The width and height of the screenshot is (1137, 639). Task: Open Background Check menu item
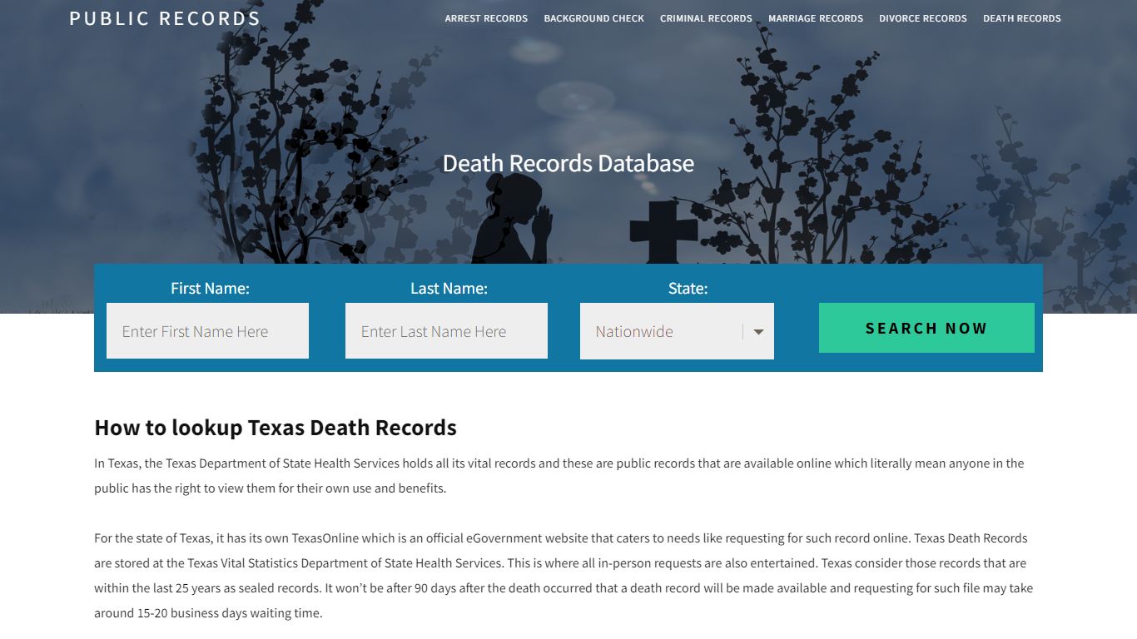pos(594,18)
